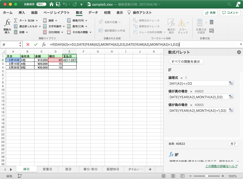Viewport: 243px width, 179px height.
Task: Click the zoom out minus button
Action: pos(190,176)
